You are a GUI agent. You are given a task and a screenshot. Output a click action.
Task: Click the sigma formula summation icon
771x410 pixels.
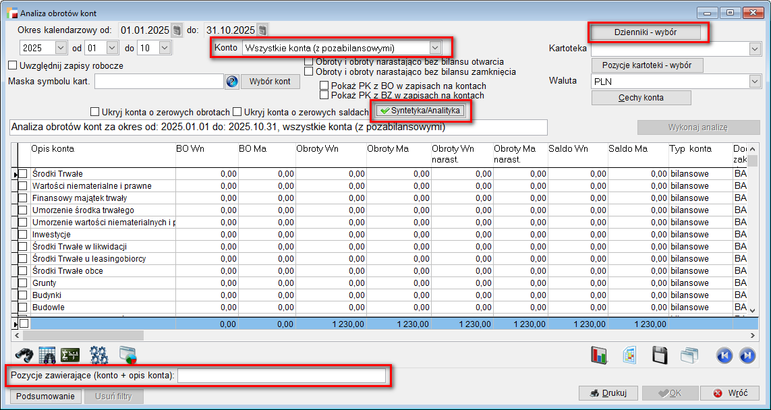[x=70, y=355]
